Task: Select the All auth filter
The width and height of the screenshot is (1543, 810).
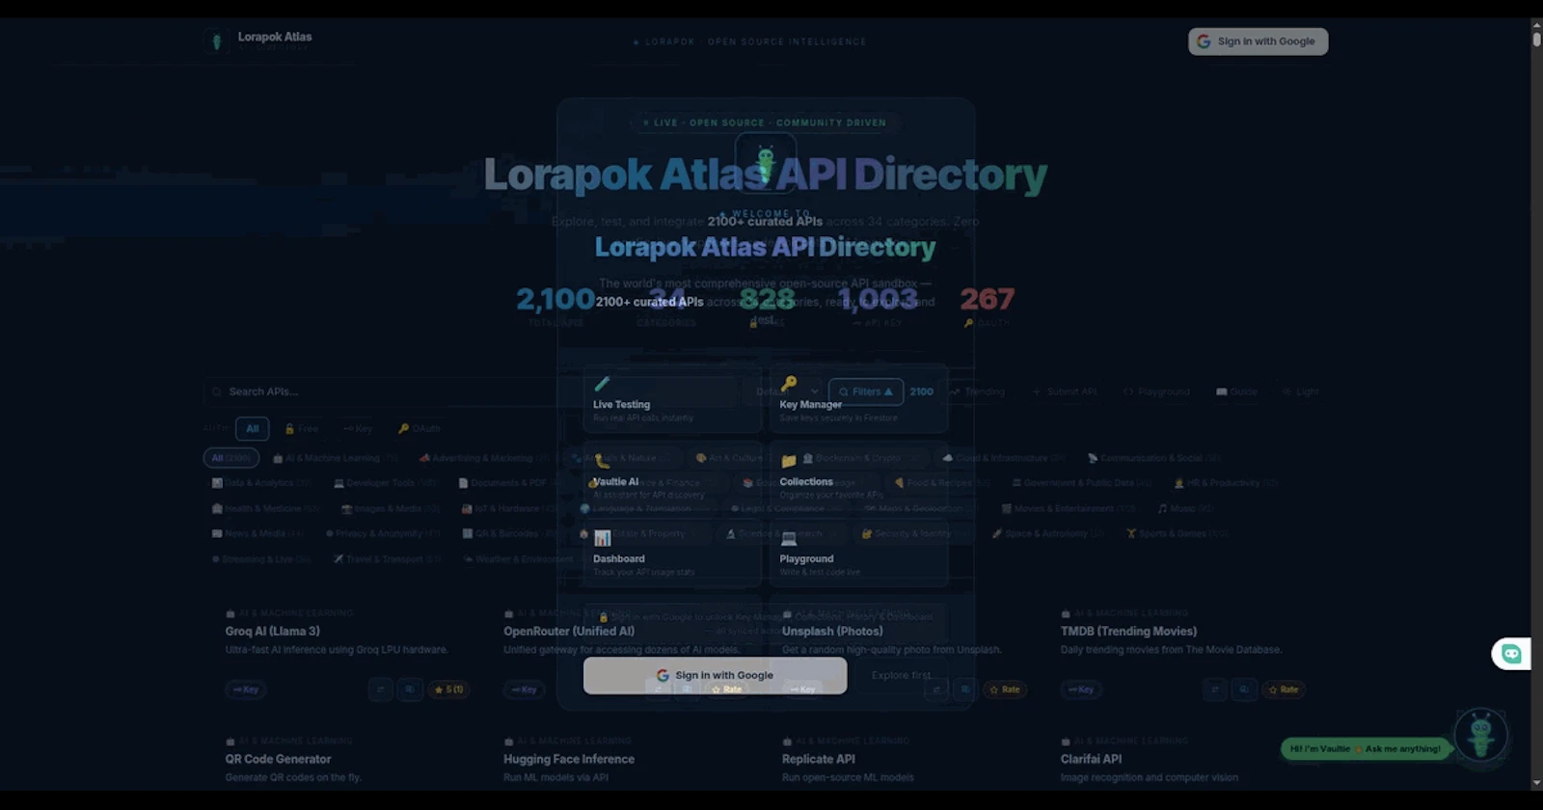Action: click(x=253, y=428)
